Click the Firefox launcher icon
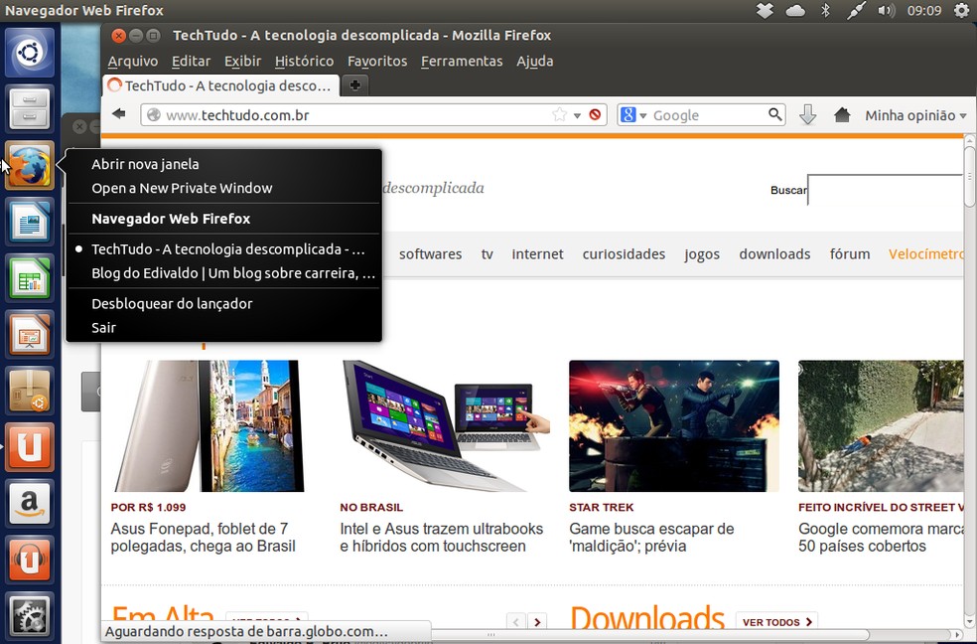The image size is (977, 644). point(29,166)
